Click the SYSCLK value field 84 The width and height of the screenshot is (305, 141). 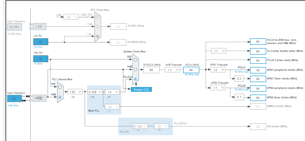coord(151,70)
